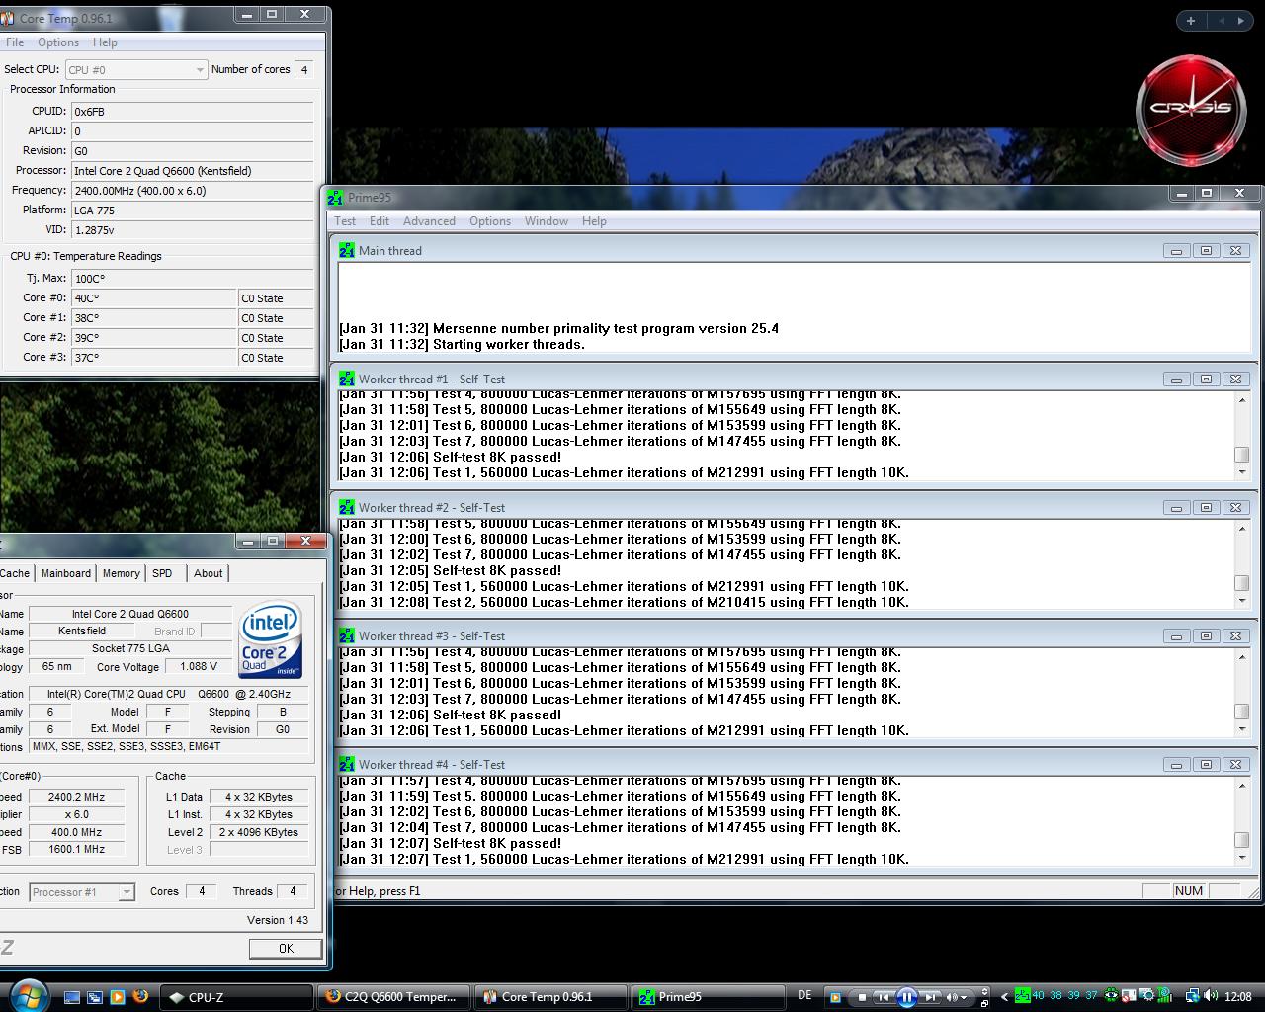The image size is (1265, 1012).
Task: Add a sidebar gadget with plus button
Action: tap(1191, 20)
